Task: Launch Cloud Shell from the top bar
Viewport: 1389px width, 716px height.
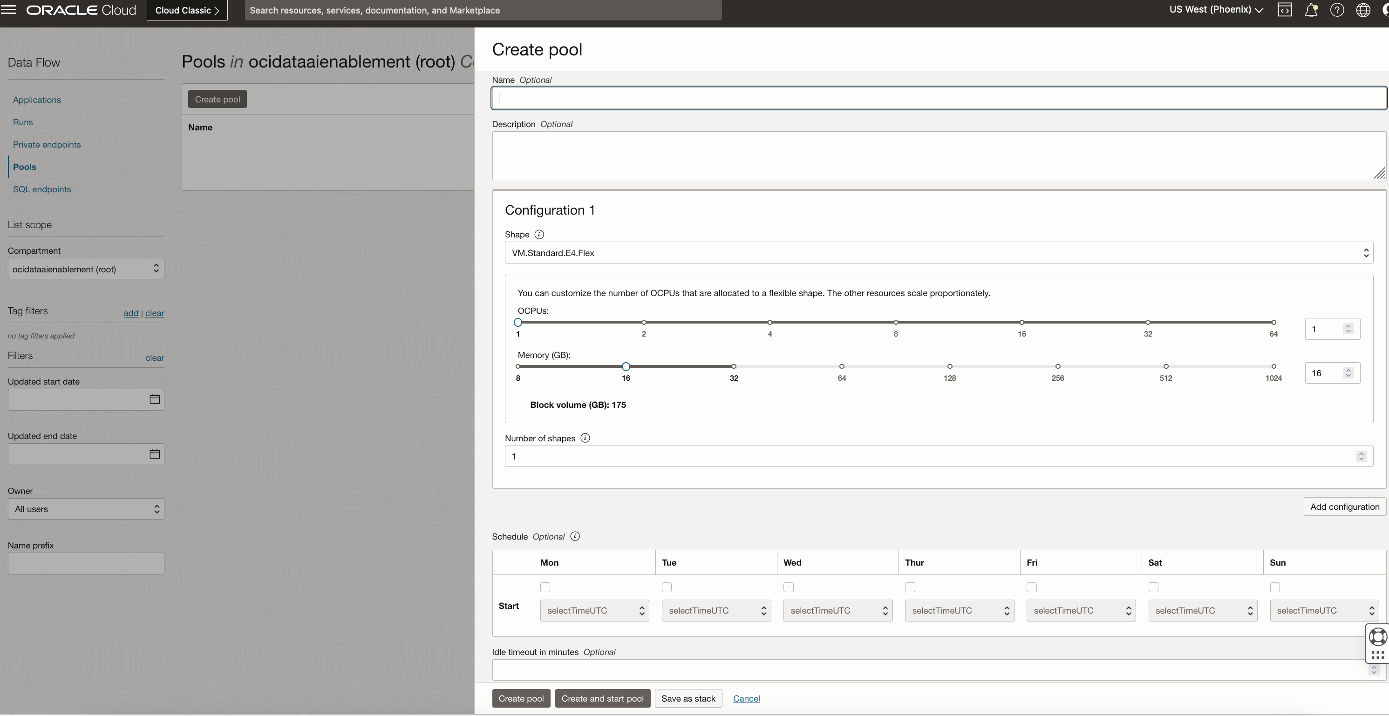Action: tap(1286, 10)
